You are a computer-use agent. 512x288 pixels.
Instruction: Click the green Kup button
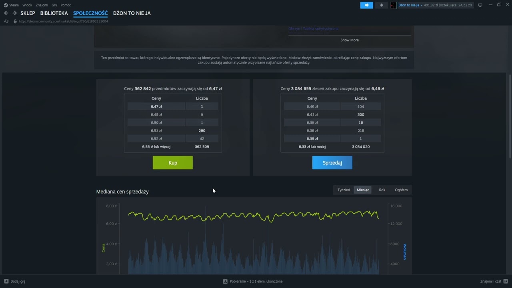click(173, 163)
